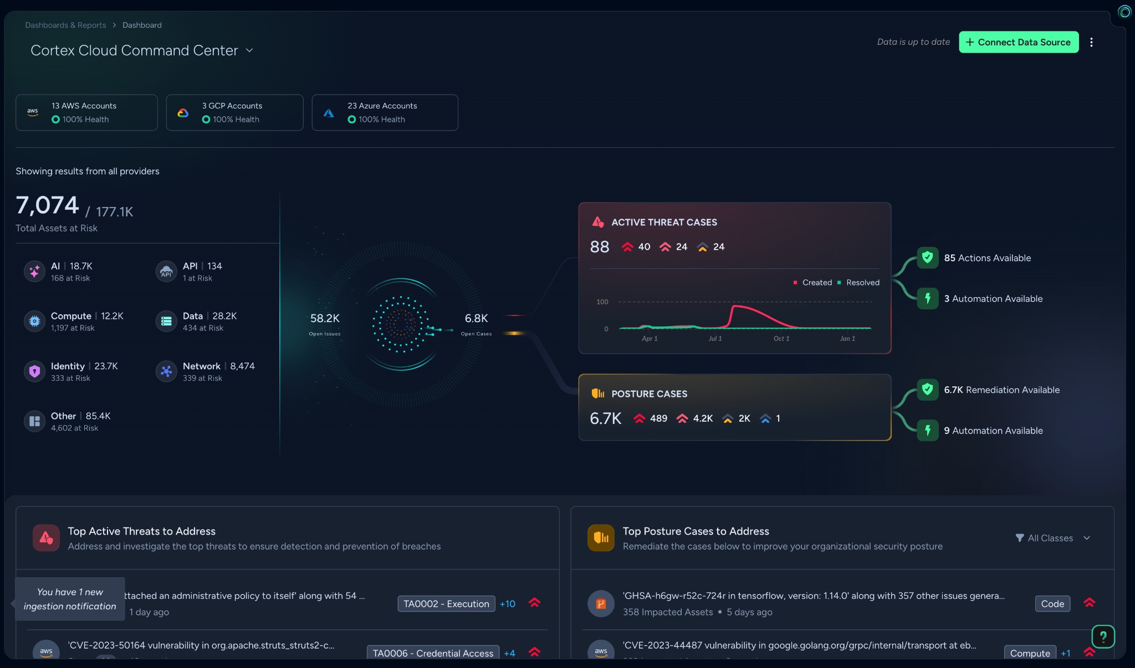Select the Data asset category icon
This screenshot has height=668, width=1135.
pyautogui.click(x=166, y=321)
